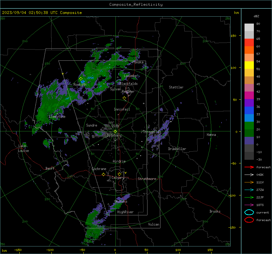This screenshot has height=254, width=272.
Task: Click the white 04DK arrow icon
Action: 249,175
